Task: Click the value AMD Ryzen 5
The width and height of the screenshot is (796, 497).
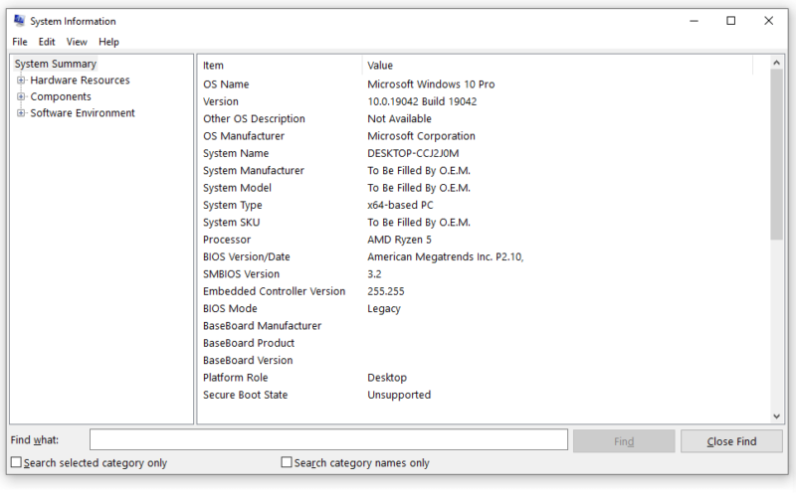Action: (399, 240)
